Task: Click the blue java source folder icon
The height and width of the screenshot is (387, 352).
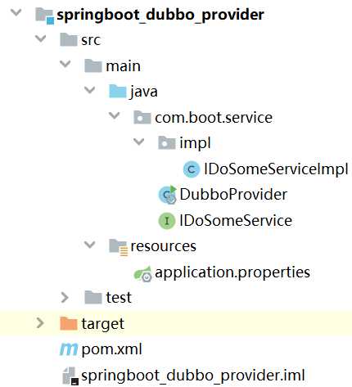Action: pos(118,91)
